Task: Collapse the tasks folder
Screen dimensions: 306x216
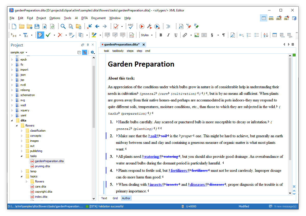Action: click(x=22, y=156)
